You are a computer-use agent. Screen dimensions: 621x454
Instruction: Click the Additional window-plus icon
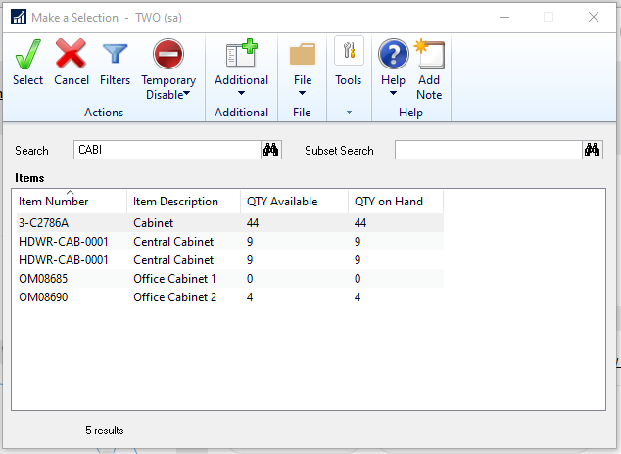coord(242,53)
